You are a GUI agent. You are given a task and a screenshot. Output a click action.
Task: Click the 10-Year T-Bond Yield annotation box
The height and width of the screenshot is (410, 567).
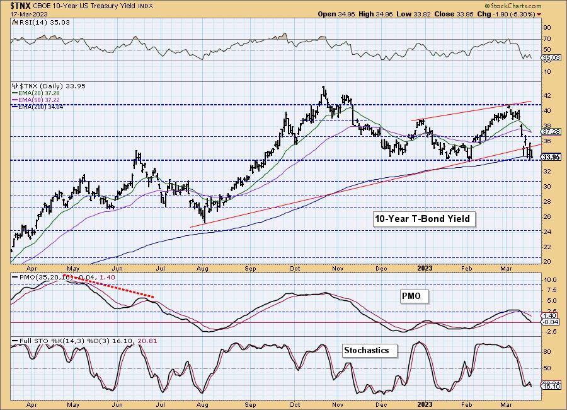(x=424, y=219)
